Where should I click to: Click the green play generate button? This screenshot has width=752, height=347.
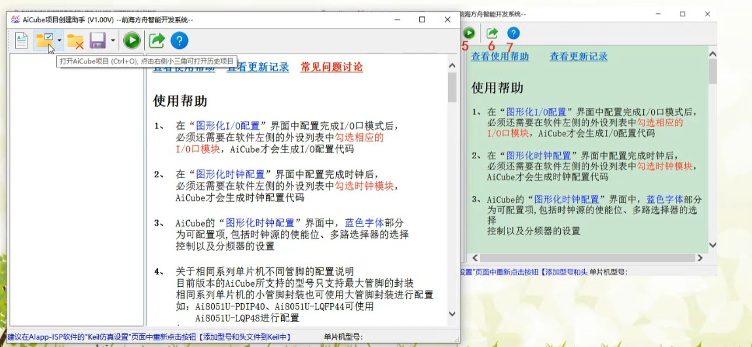coord(132,40)
